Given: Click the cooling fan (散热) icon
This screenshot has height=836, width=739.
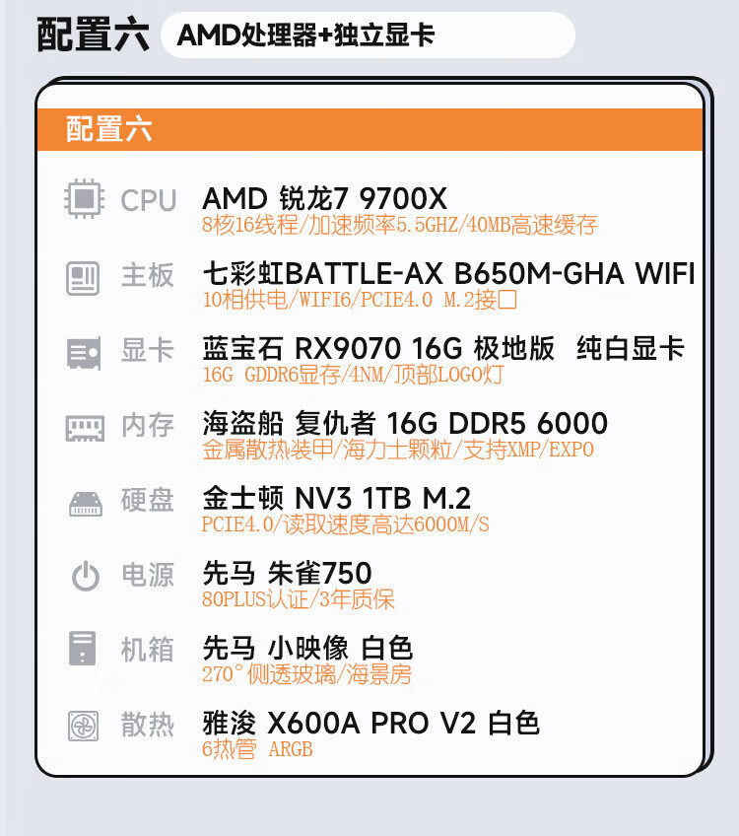Looking at the screenshot, I should [x=84, y=726].
